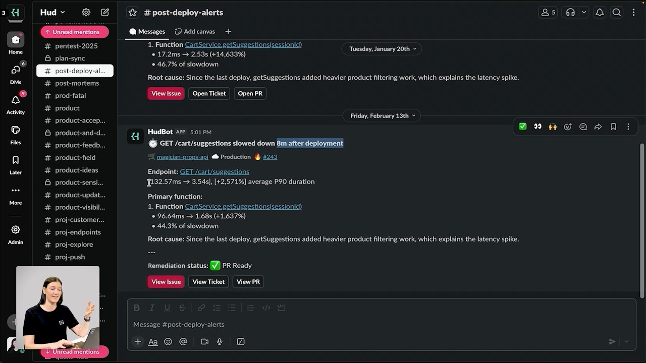React with white check mark emoji
Screen dimensions: 646x363
click(523, 127)
